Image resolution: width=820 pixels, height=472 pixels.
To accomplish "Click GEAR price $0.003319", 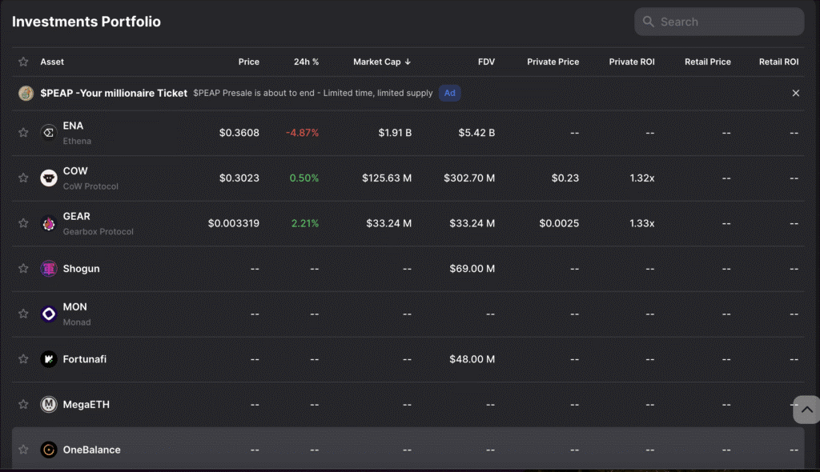I will tap(233, 223).
